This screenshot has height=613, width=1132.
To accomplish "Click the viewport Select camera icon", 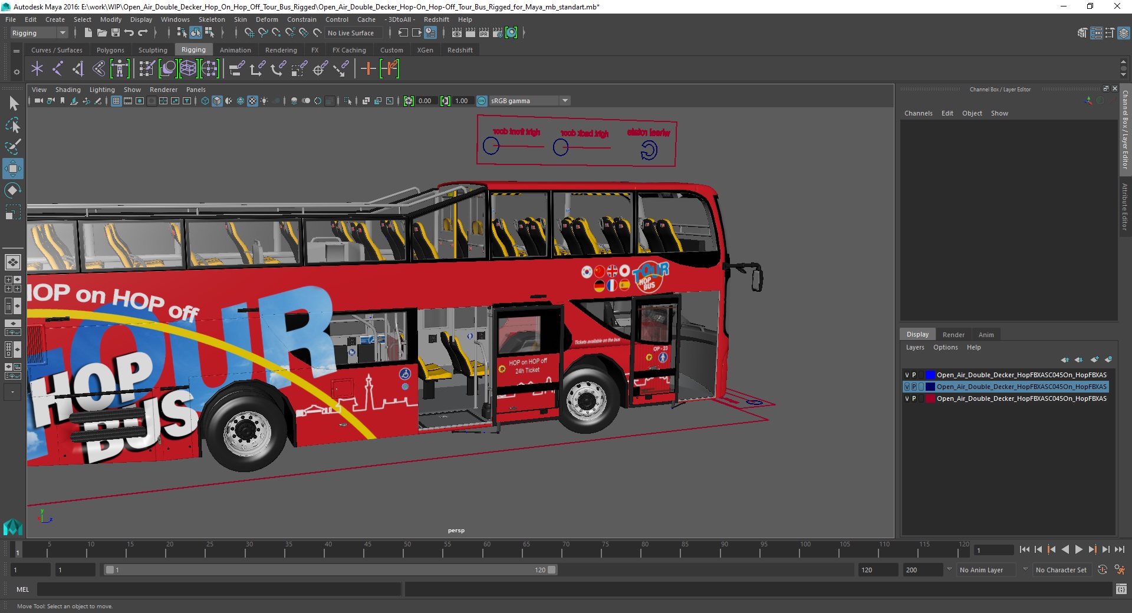I will click(39, 101).
